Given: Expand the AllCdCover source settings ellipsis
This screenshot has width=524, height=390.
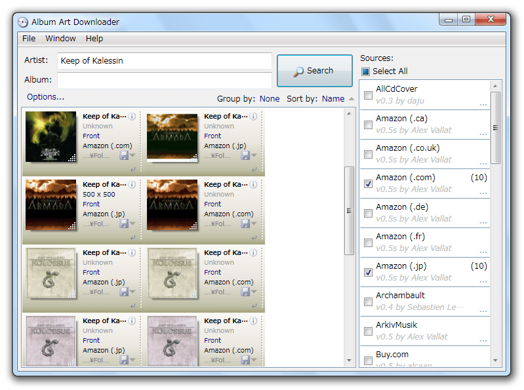Looking at the screenshot, I should click(483, 105).
